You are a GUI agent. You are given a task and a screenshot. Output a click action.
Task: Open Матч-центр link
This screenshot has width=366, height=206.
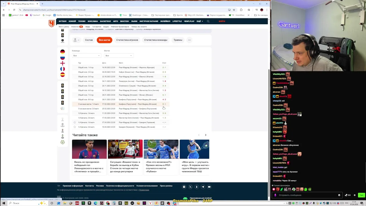tap(64, 27)
